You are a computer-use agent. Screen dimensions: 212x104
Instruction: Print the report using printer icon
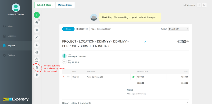click(x=37, y=52)
